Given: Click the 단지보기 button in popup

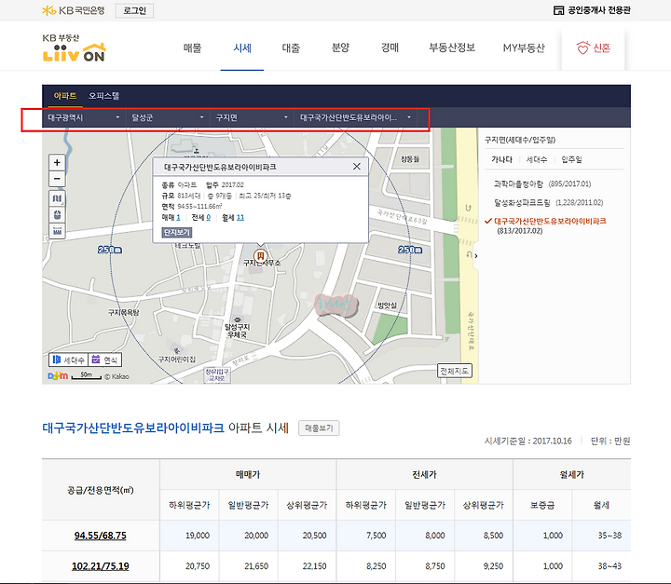Looking at the screenshot, I should point(177,232).
